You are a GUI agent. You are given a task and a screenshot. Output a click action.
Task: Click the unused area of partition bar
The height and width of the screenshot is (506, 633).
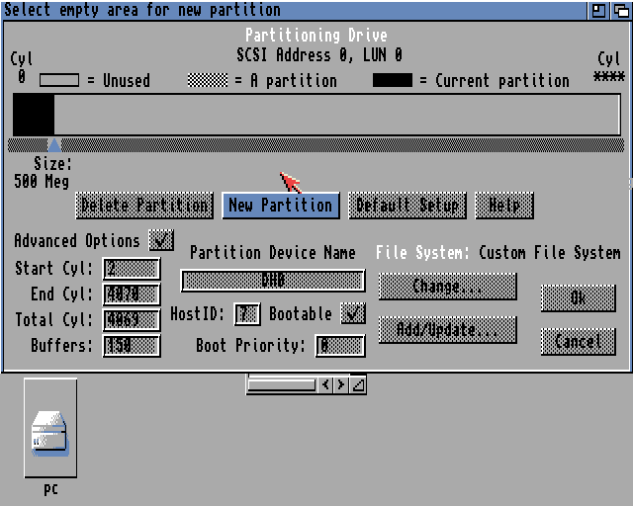pyautogui.click(x=336, y=115)
